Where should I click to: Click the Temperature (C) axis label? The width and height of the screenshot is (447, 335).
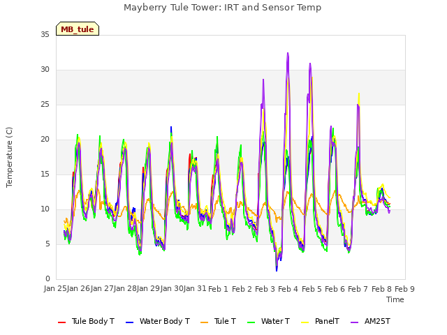tap(9, 157)
